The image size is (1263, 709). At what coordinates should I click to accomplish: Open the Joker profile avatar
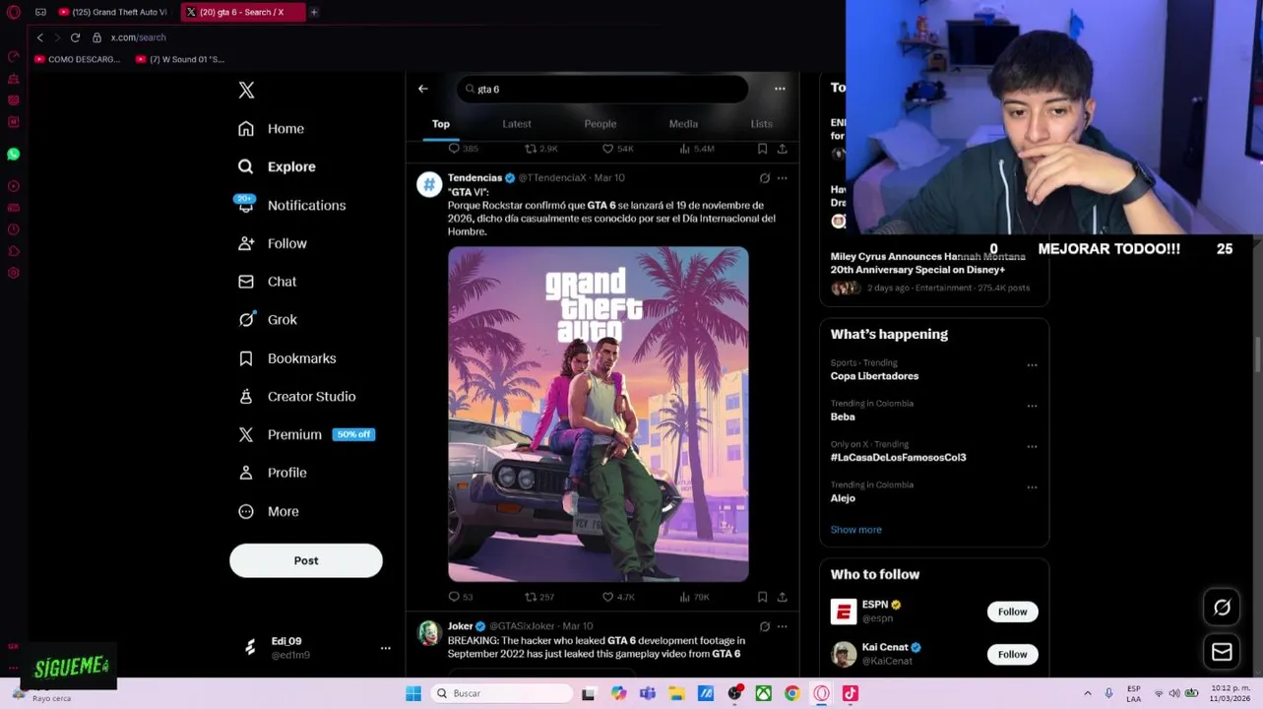click(x=429, y=633)
